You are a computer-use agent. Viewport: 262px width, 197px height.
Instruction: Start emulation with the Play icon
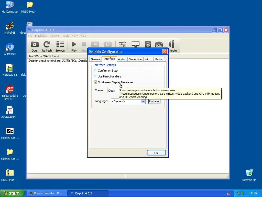coord(74,46)
